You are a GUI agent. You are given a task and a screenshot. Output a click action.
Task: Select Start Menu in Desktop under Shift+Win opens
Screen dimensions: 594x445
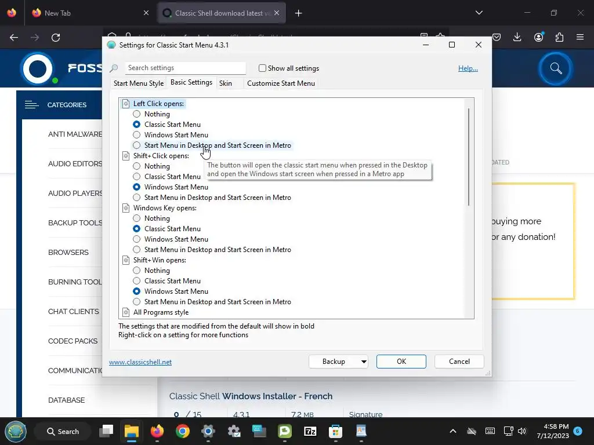pyautogui.click(x=137, y=301)
